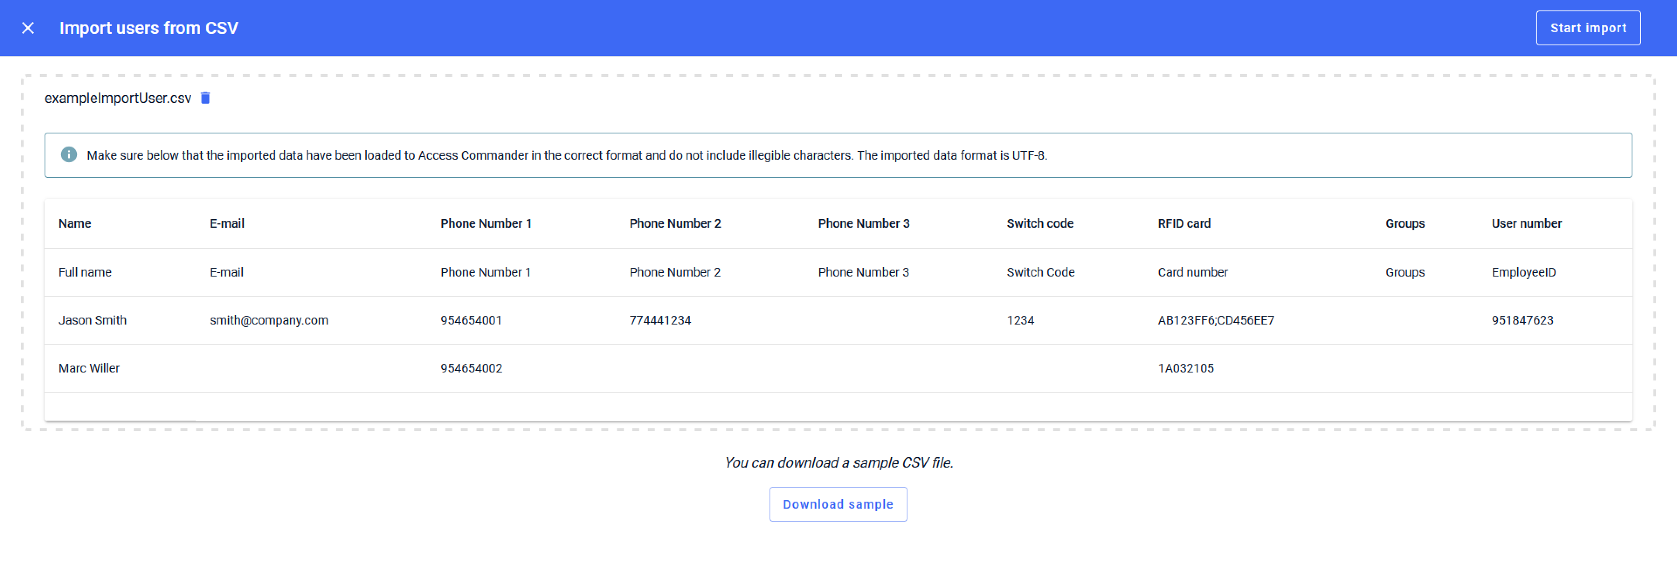Image resolution: width=1677 pixels, height=588 pixels.
Task: Close the Import users from CSV dialog
Action: 28,28
